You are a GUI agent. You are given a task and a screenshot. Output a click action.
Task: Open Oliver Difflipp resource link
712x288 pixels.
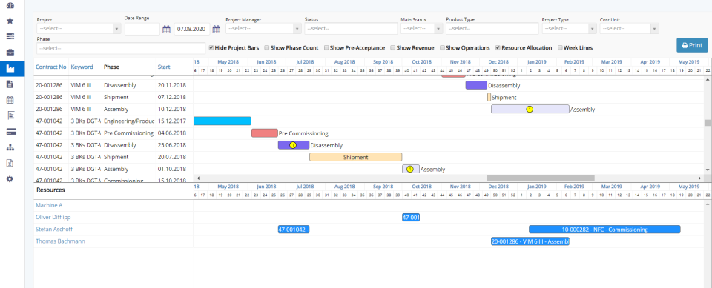coord(53,217)
